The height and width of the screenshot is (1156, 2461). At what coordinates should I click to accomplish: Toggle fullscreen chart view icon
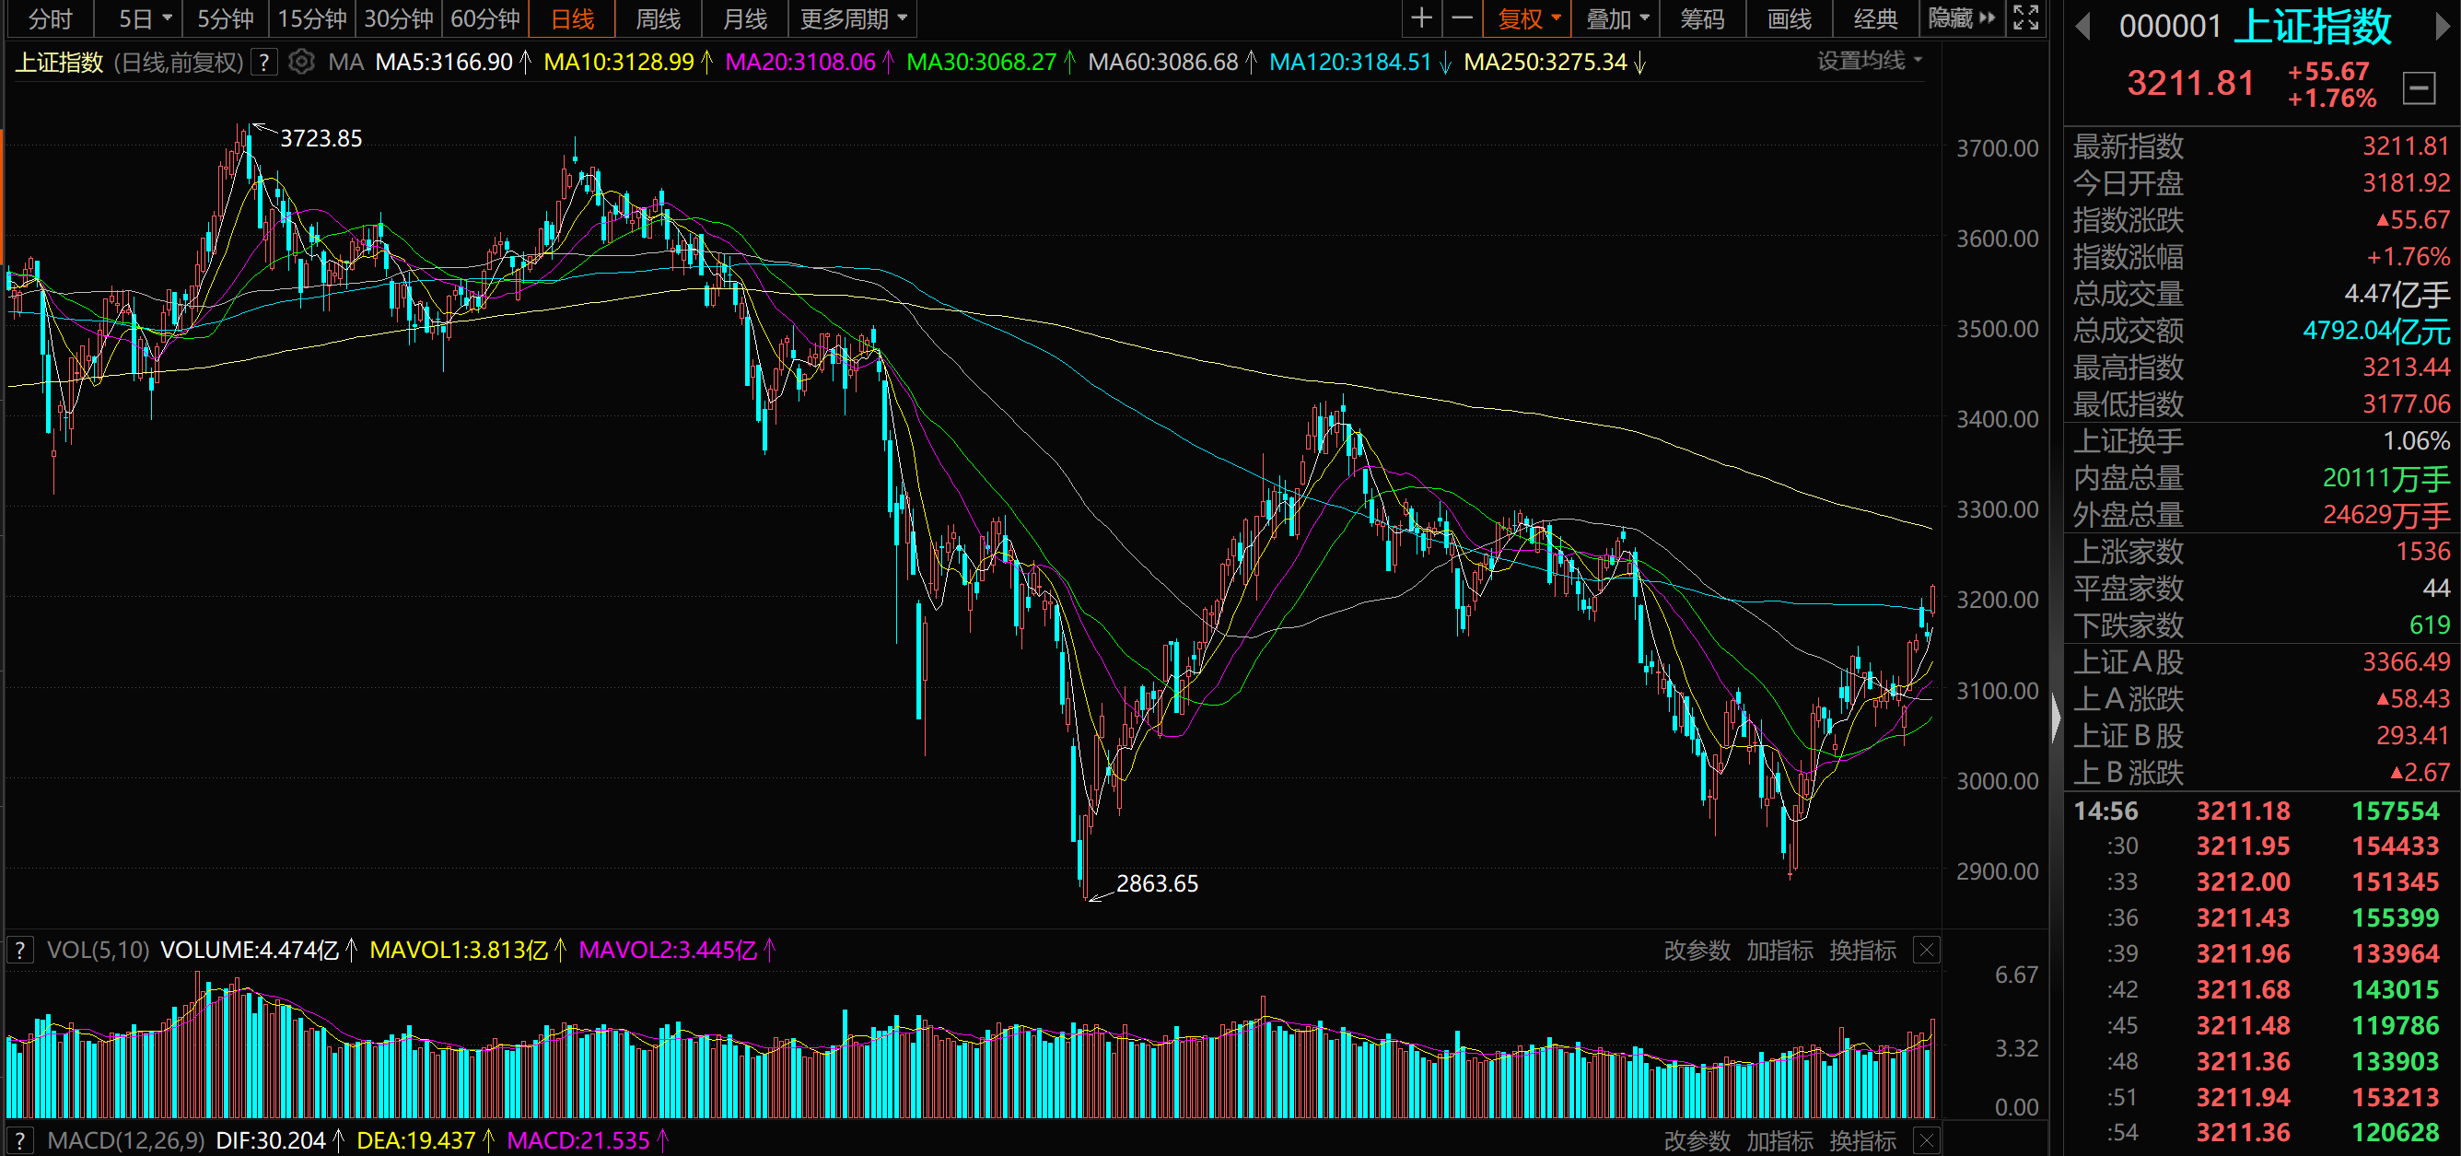2025,18
